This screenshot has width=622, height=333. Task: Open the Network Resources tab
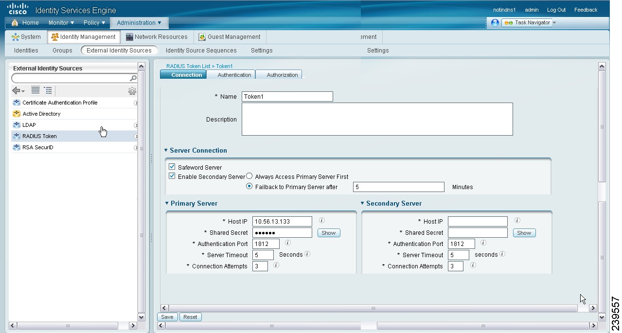click(x=157, y=37)
